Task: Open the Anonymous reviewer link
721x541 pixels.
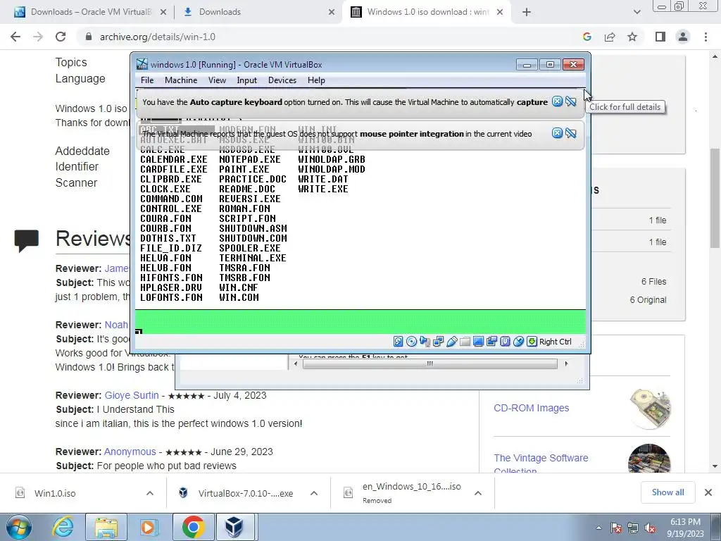Action: (130, 452)
